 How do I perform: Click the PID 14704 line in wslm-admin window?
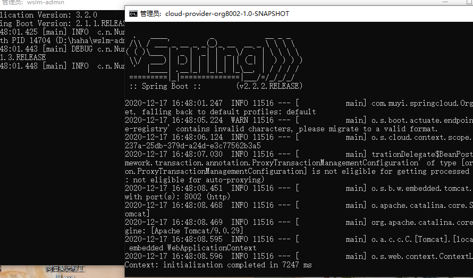pyautogui.click(x=62, y=40)
